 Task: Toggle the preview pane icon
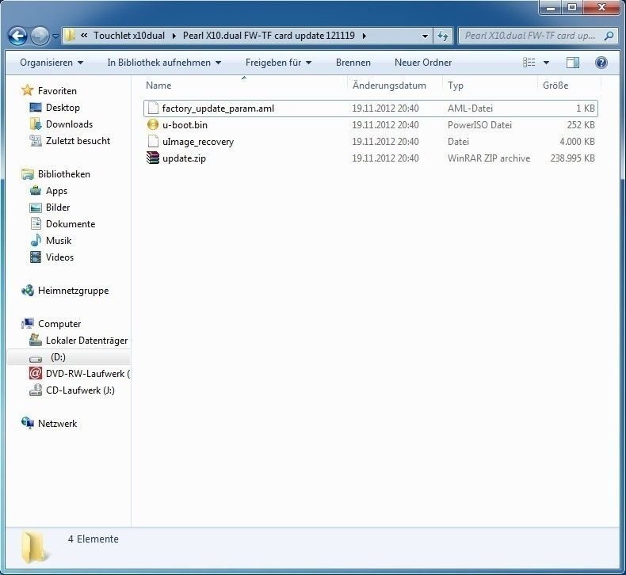click(x=572, y=63)
